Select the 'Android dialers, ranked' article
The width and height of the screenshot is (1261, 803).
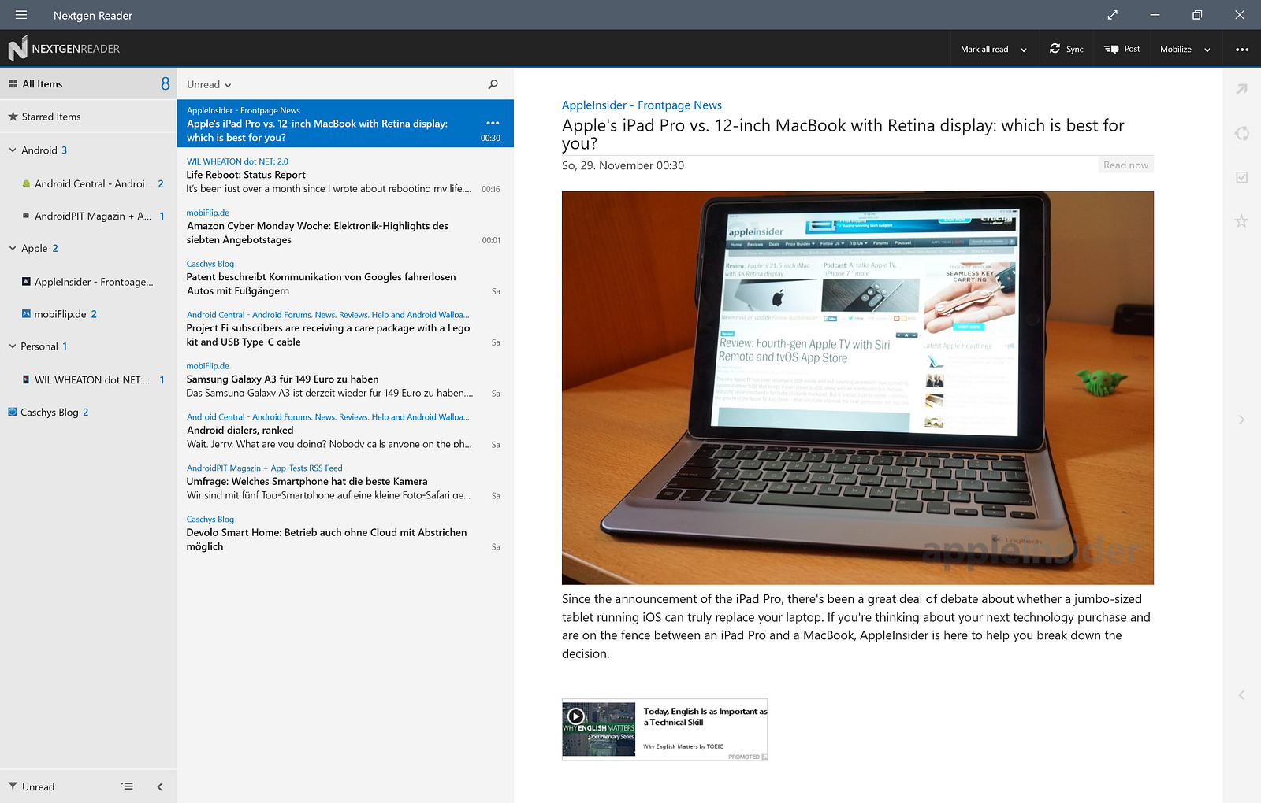coord(345,431)
